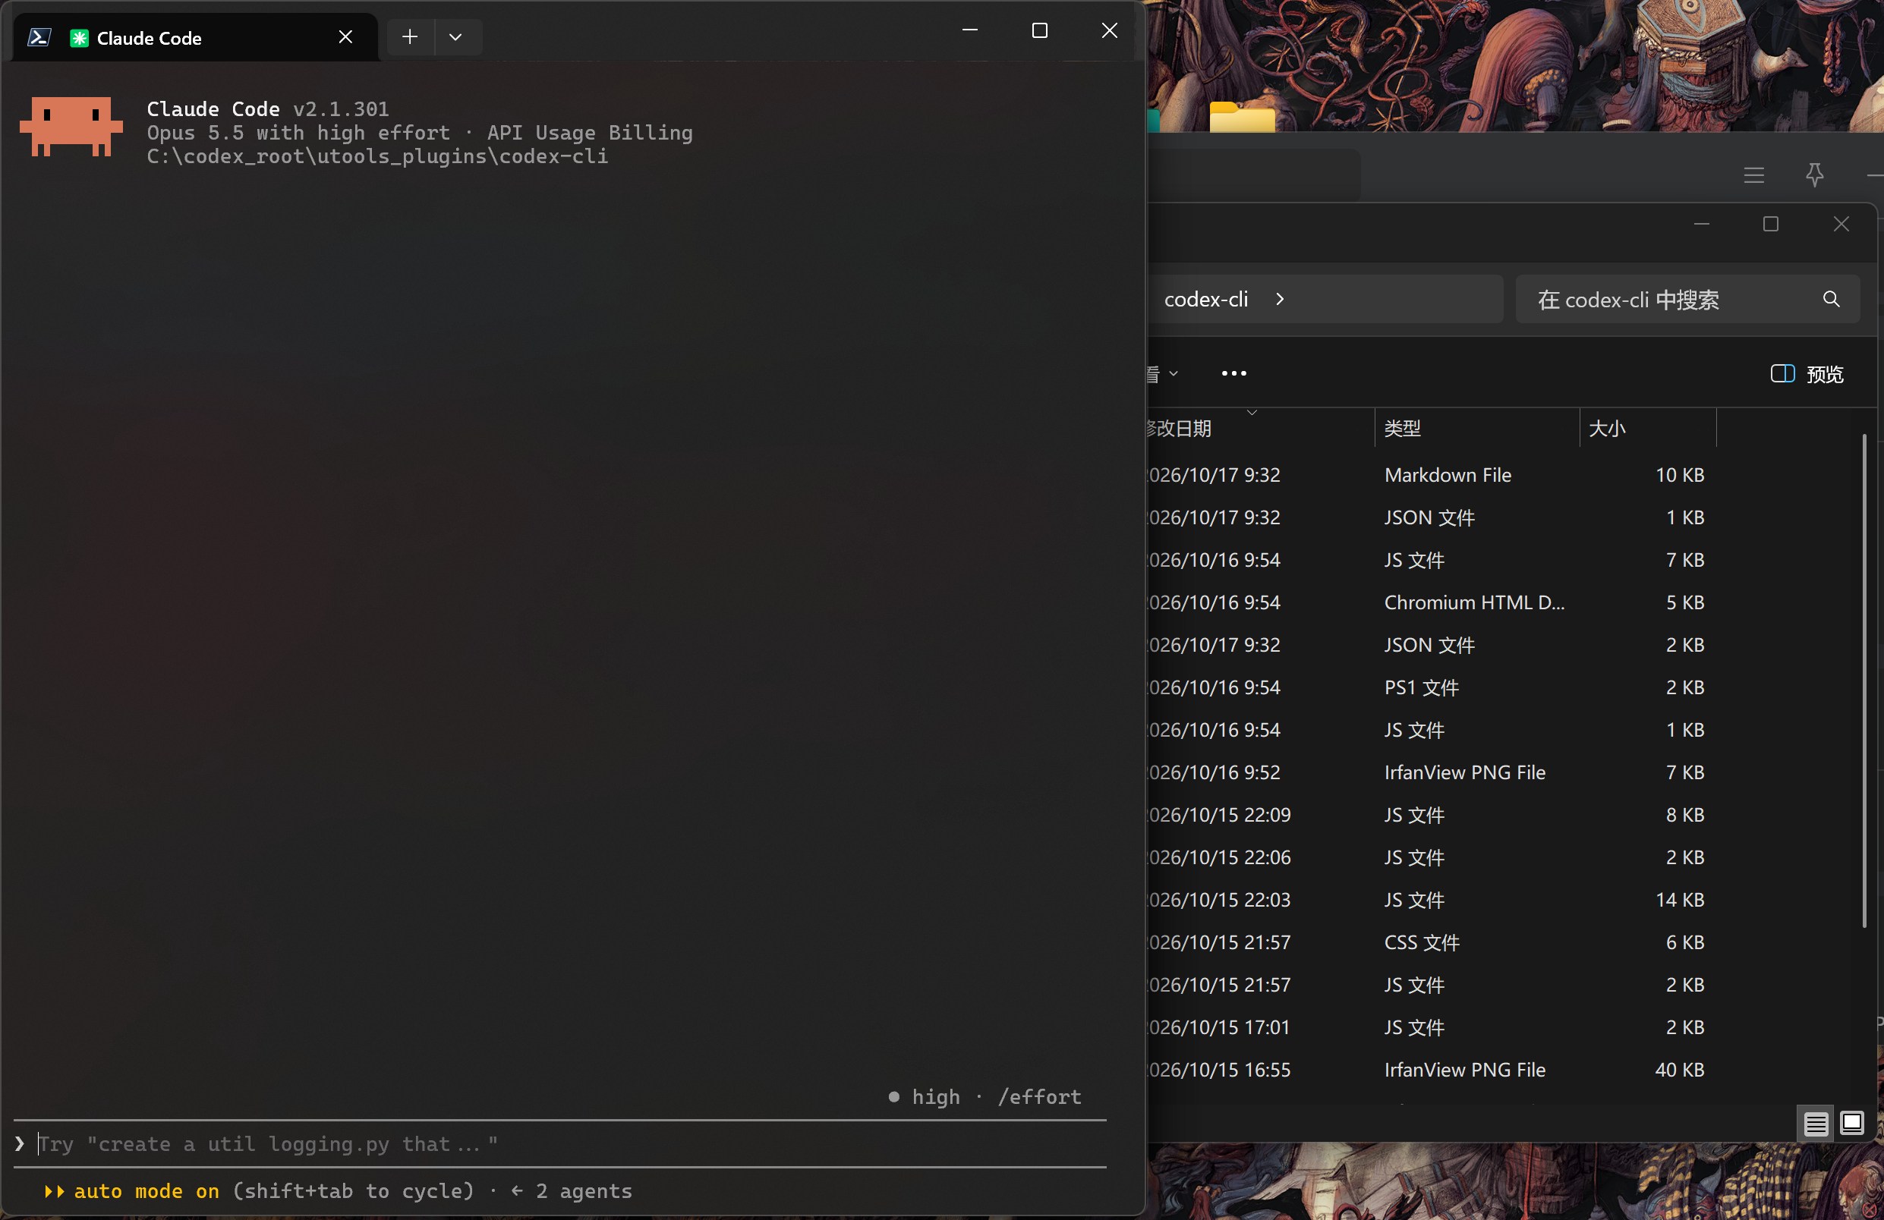Click the Claude Code pixel mascot logo

(x=71, y=127)
